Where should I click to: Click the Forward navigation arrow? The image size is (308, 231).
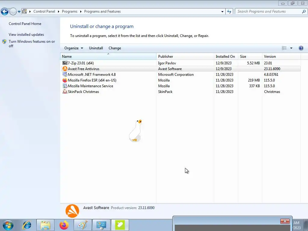point(13,12)
